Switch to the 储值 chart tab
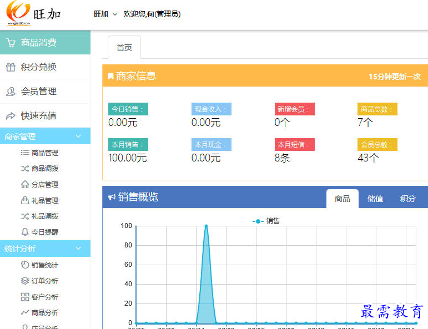The image size is (428, 329). click(375, 199)
